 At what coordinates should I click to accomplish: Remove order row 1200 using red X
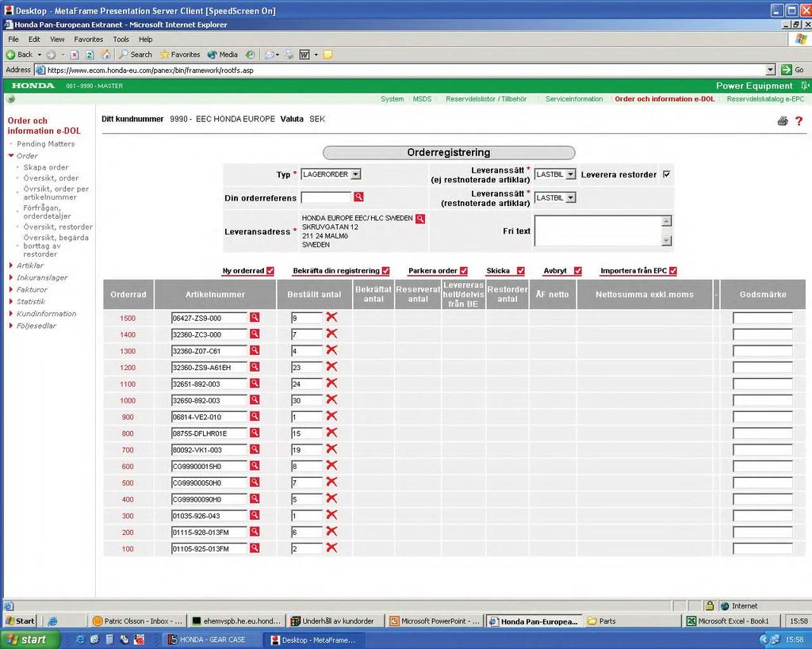[331, 366]
